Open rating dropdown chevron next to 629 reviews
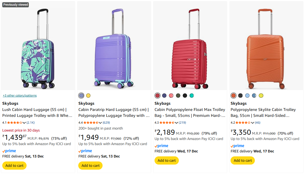This screenshot has height=175, width=304. [100, 123]
